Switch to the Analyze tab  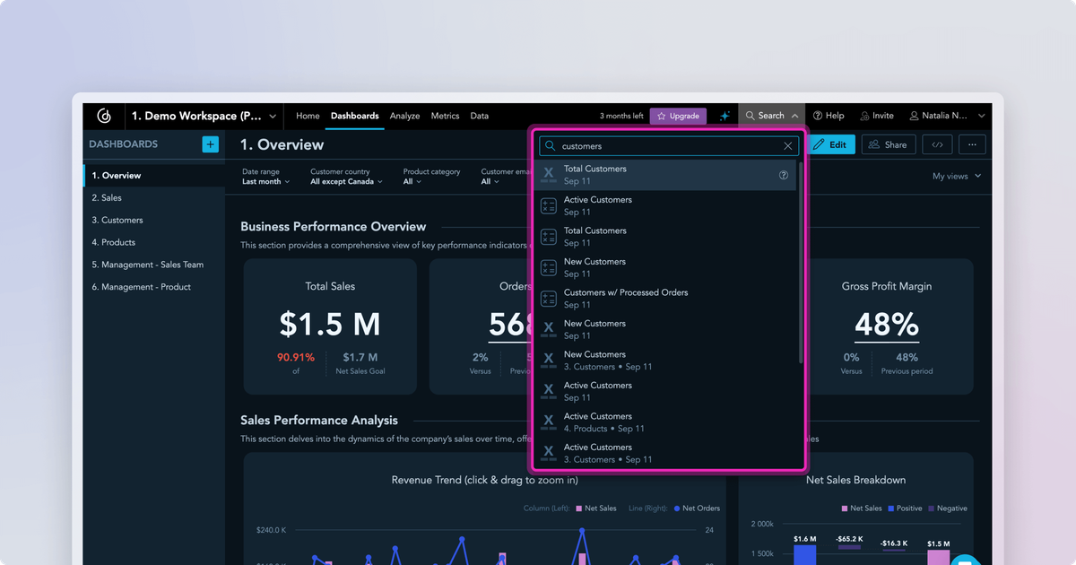click(404, 116)
